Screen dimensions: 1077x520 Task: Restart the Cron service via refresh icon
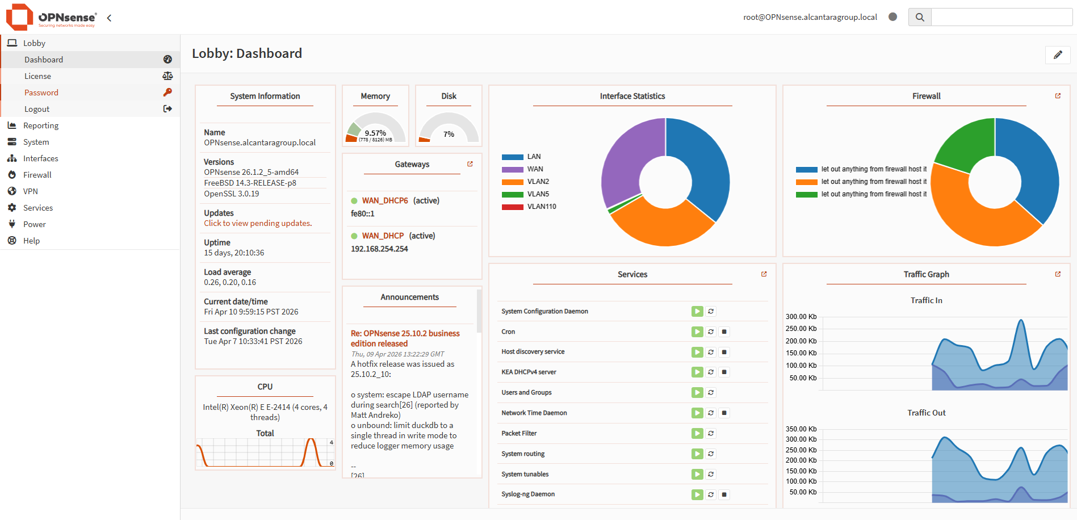pyautogui.click(x=710, y=332)
